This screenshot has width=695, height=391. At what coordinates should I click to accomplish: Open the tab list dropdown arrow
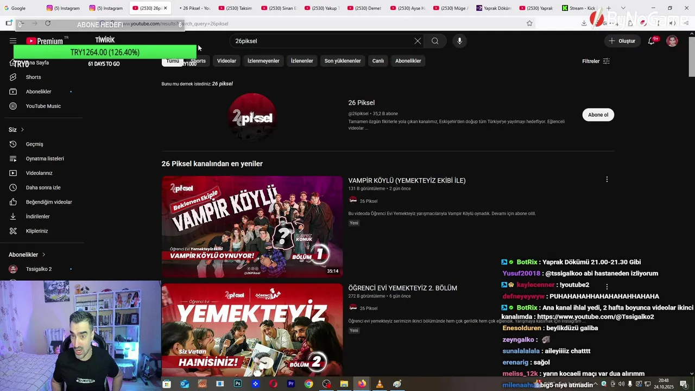(622, 8)
